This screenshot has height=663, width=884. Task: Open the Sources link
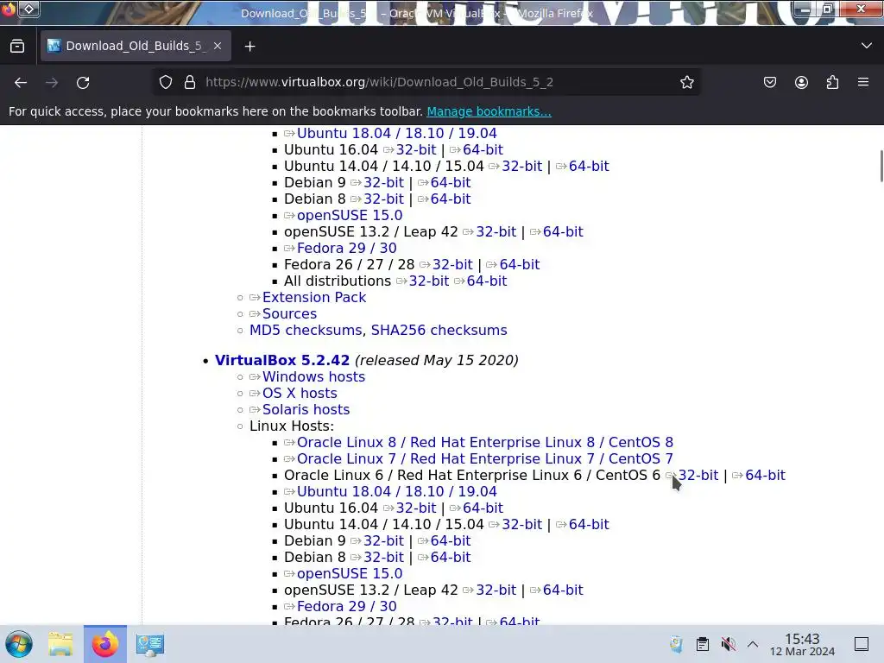point(289,313)
